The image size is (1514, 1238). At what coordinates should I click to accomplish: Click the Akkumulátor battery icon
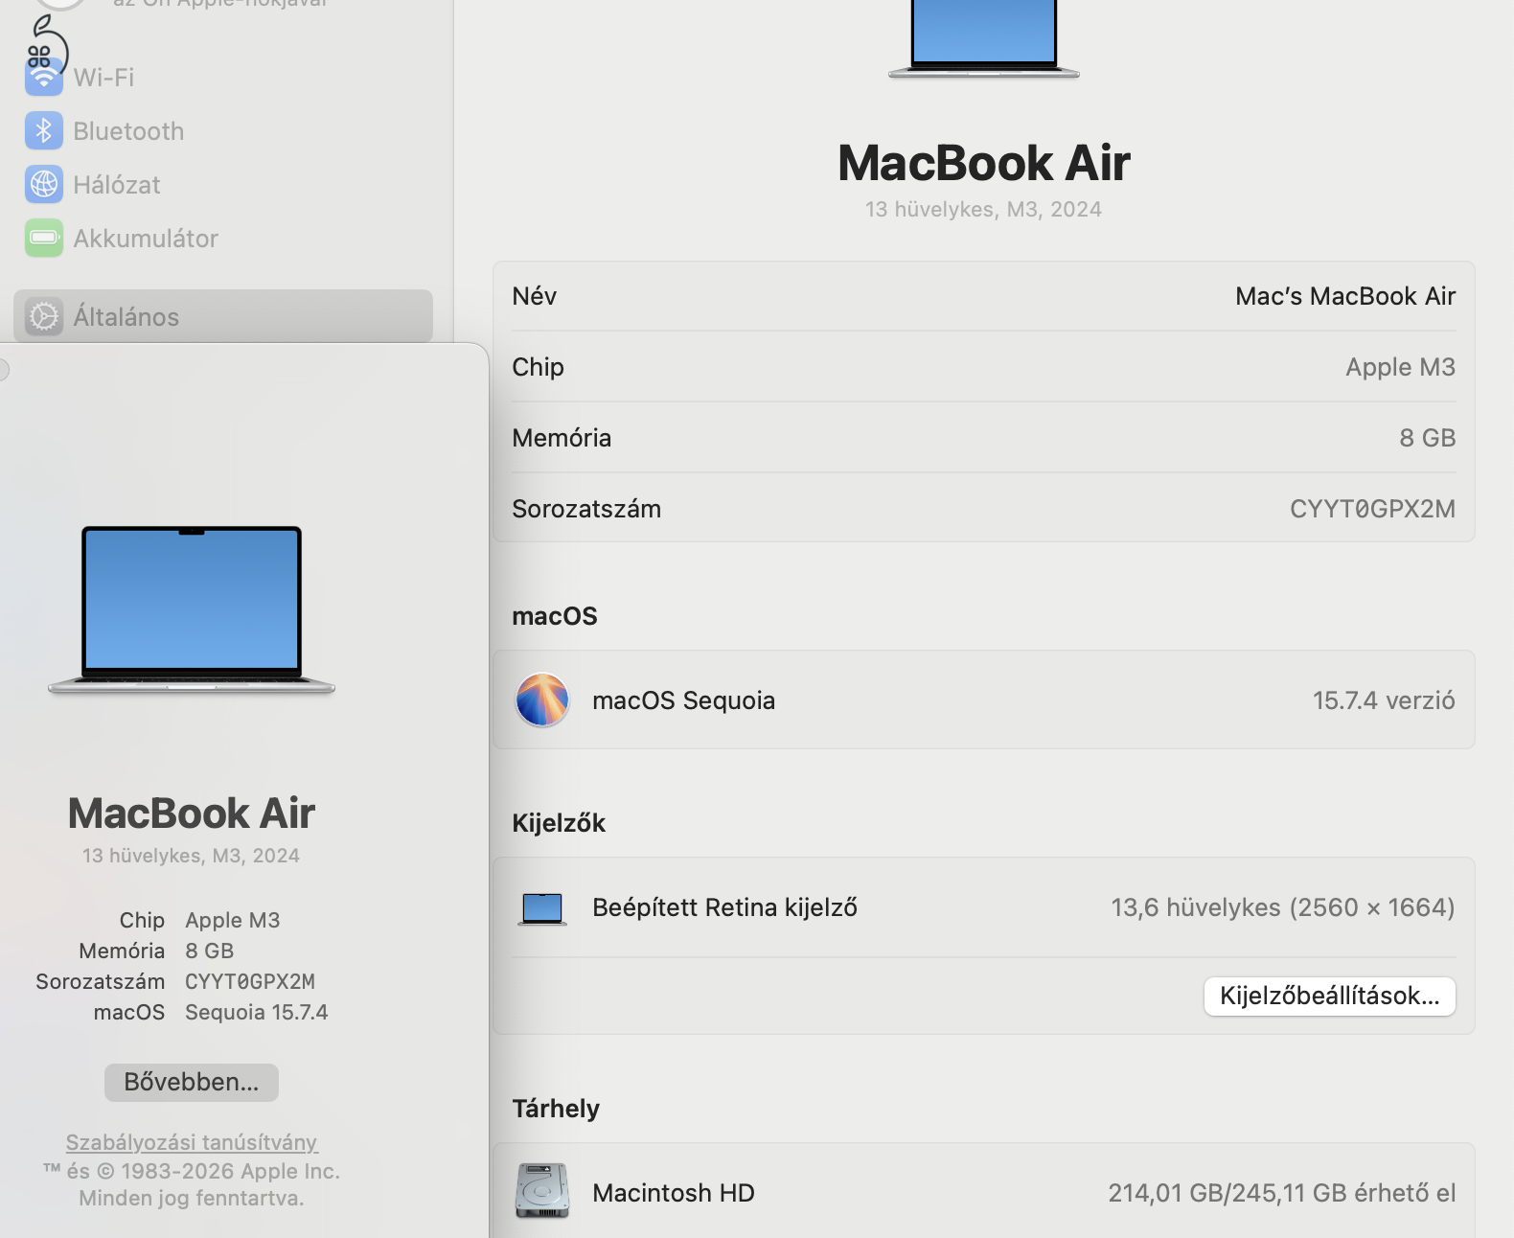44,239
